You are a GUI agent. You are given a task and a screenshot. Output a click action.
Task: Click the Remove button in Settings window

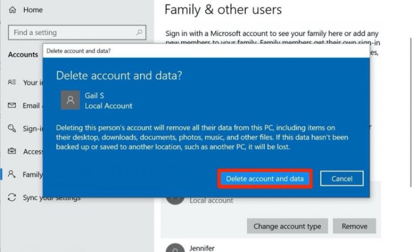pos(354,226)
